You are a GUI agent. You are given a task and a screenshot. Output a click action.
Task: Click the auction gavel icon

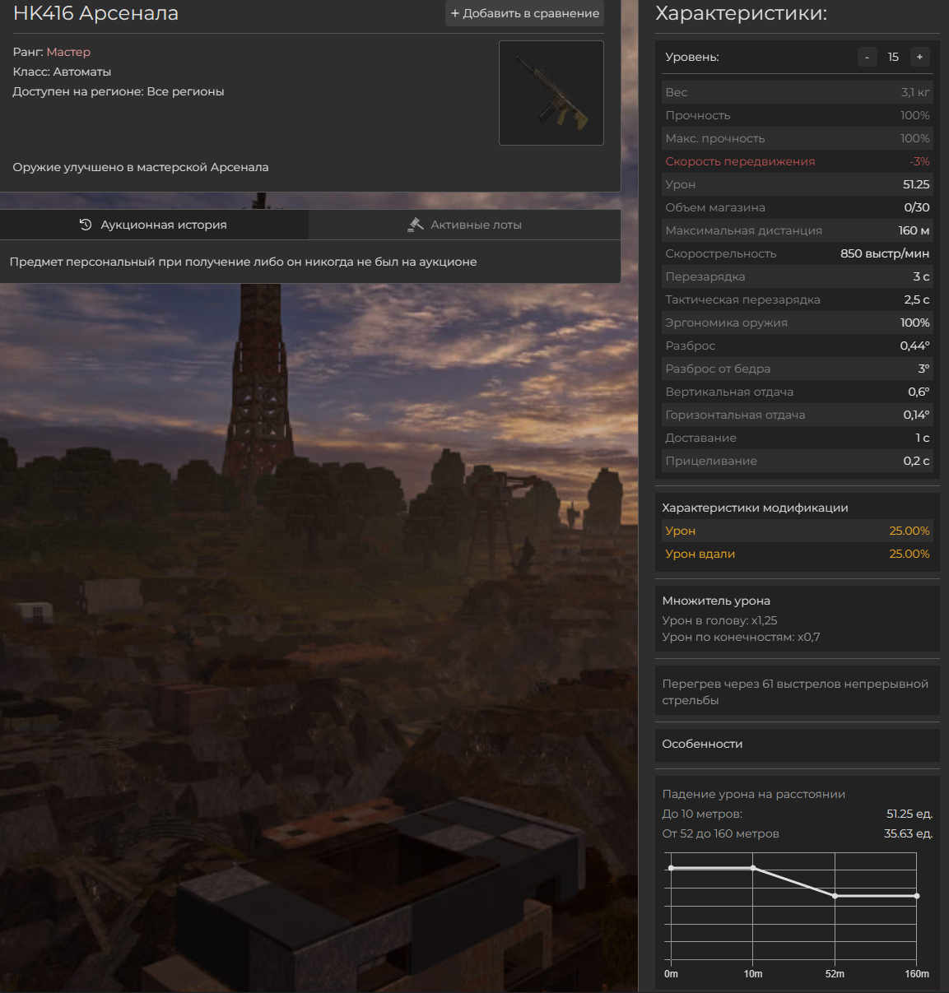416,225
